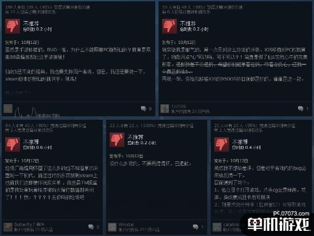
Task: View the Winstal reviewer avatar
Action: pos(112,227)
